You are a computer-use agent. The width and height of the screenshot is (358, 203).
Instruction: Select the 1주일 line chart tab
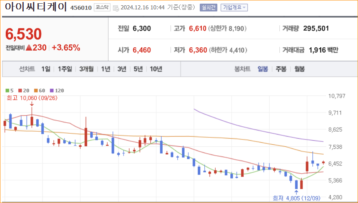click(65, 69)
